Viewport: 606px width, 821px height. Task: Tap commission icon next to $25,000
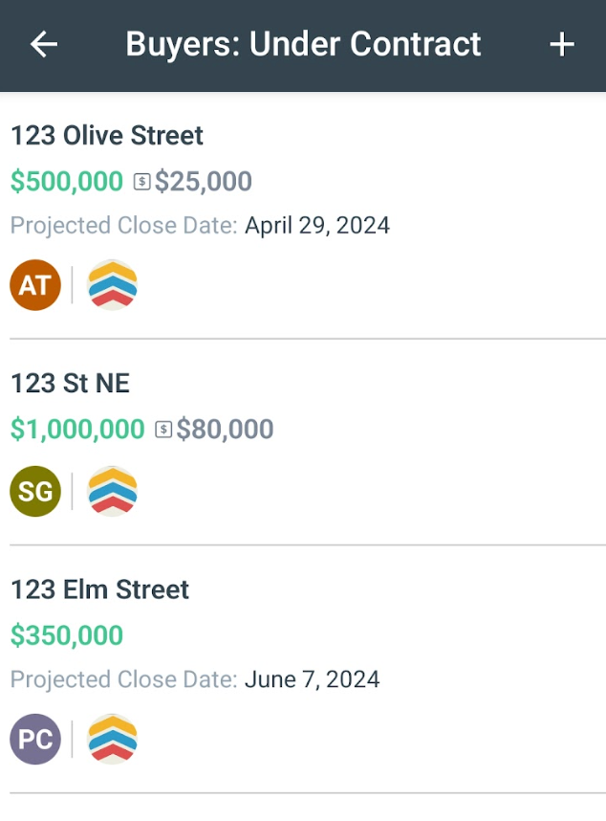(141, 182)
